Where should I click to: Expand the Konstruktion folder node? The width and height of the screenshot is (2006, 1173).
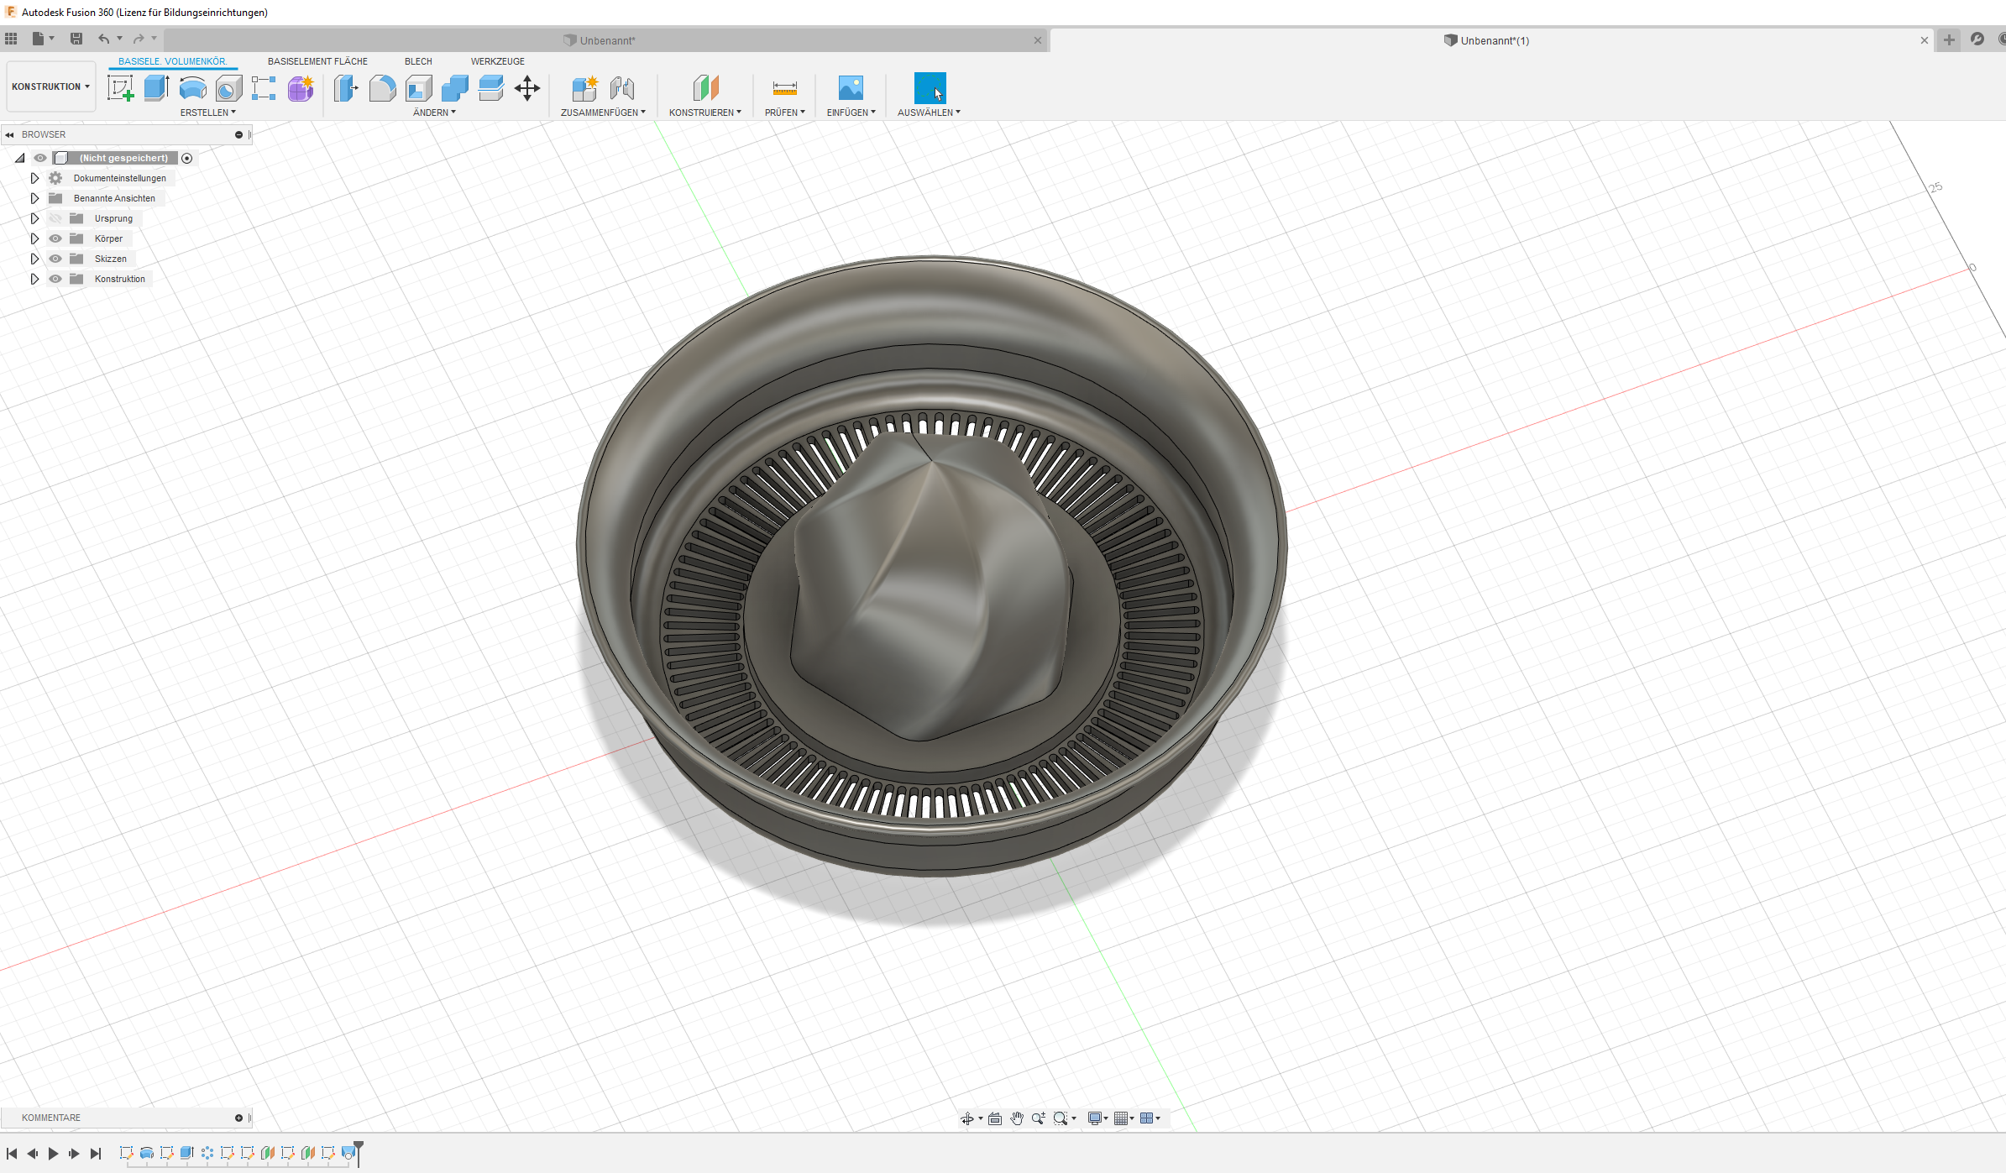34,279
